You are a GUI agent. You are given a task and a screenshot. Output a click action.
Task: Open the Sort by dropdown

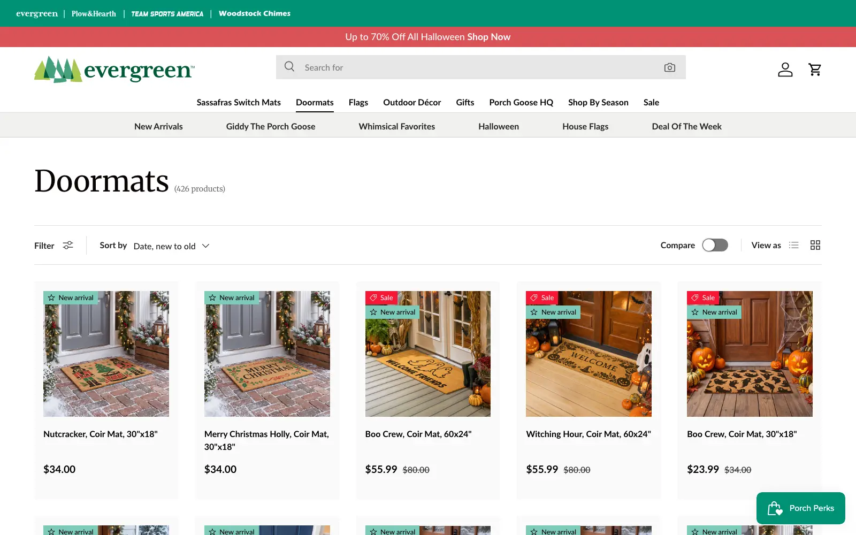[171, 246]
